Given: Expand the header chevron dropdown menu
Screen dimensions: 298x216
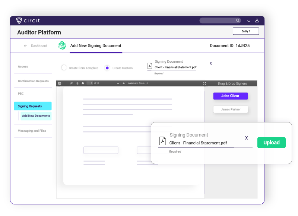Looking at the screenshot, I should click(x=249, y=21).
